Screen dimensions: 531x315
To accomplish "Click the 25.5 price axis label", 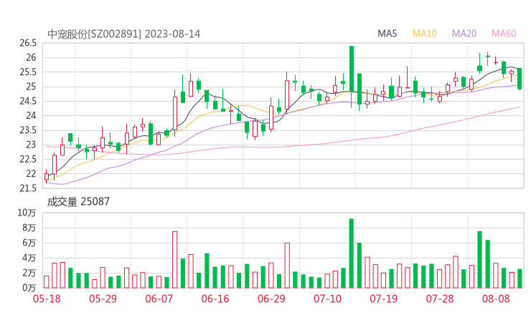I will coord(28,72).
